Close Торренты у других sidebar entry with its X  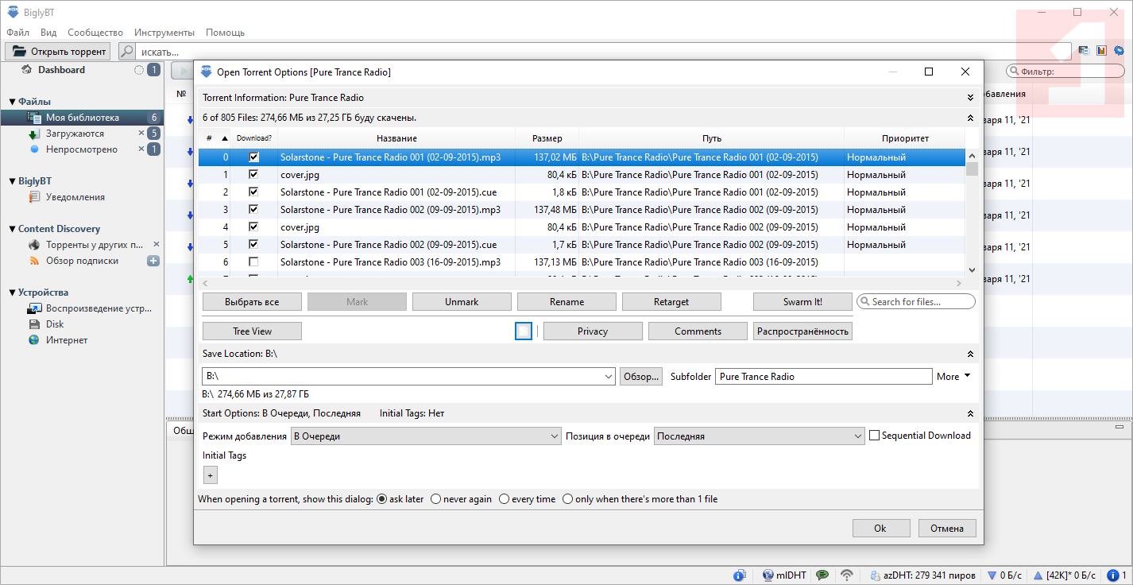[157, 245]
